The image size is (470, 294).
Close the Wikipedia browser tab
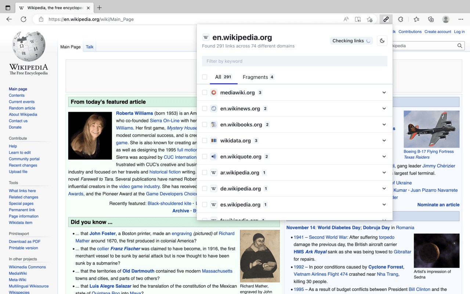(x=88, y=8)
